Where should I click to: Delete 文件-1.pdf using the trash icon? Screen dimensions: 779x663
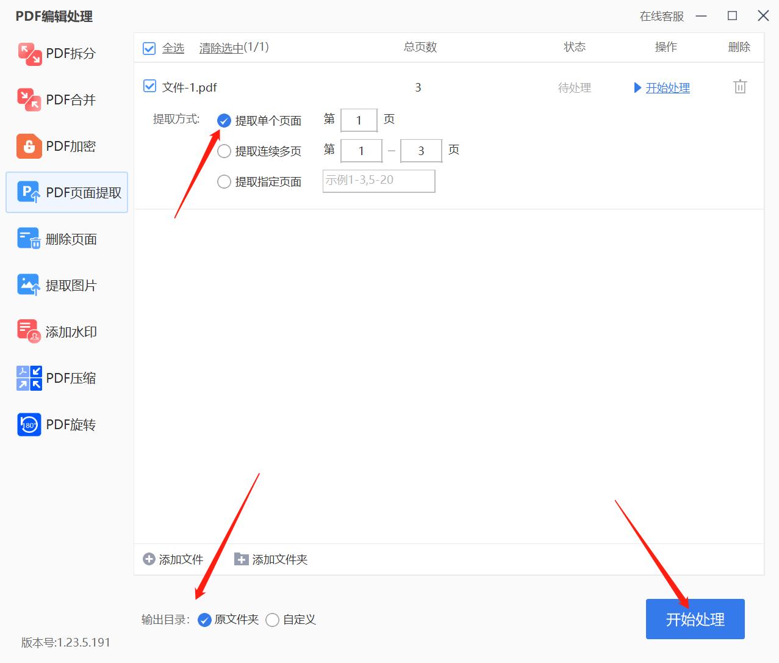740,87
